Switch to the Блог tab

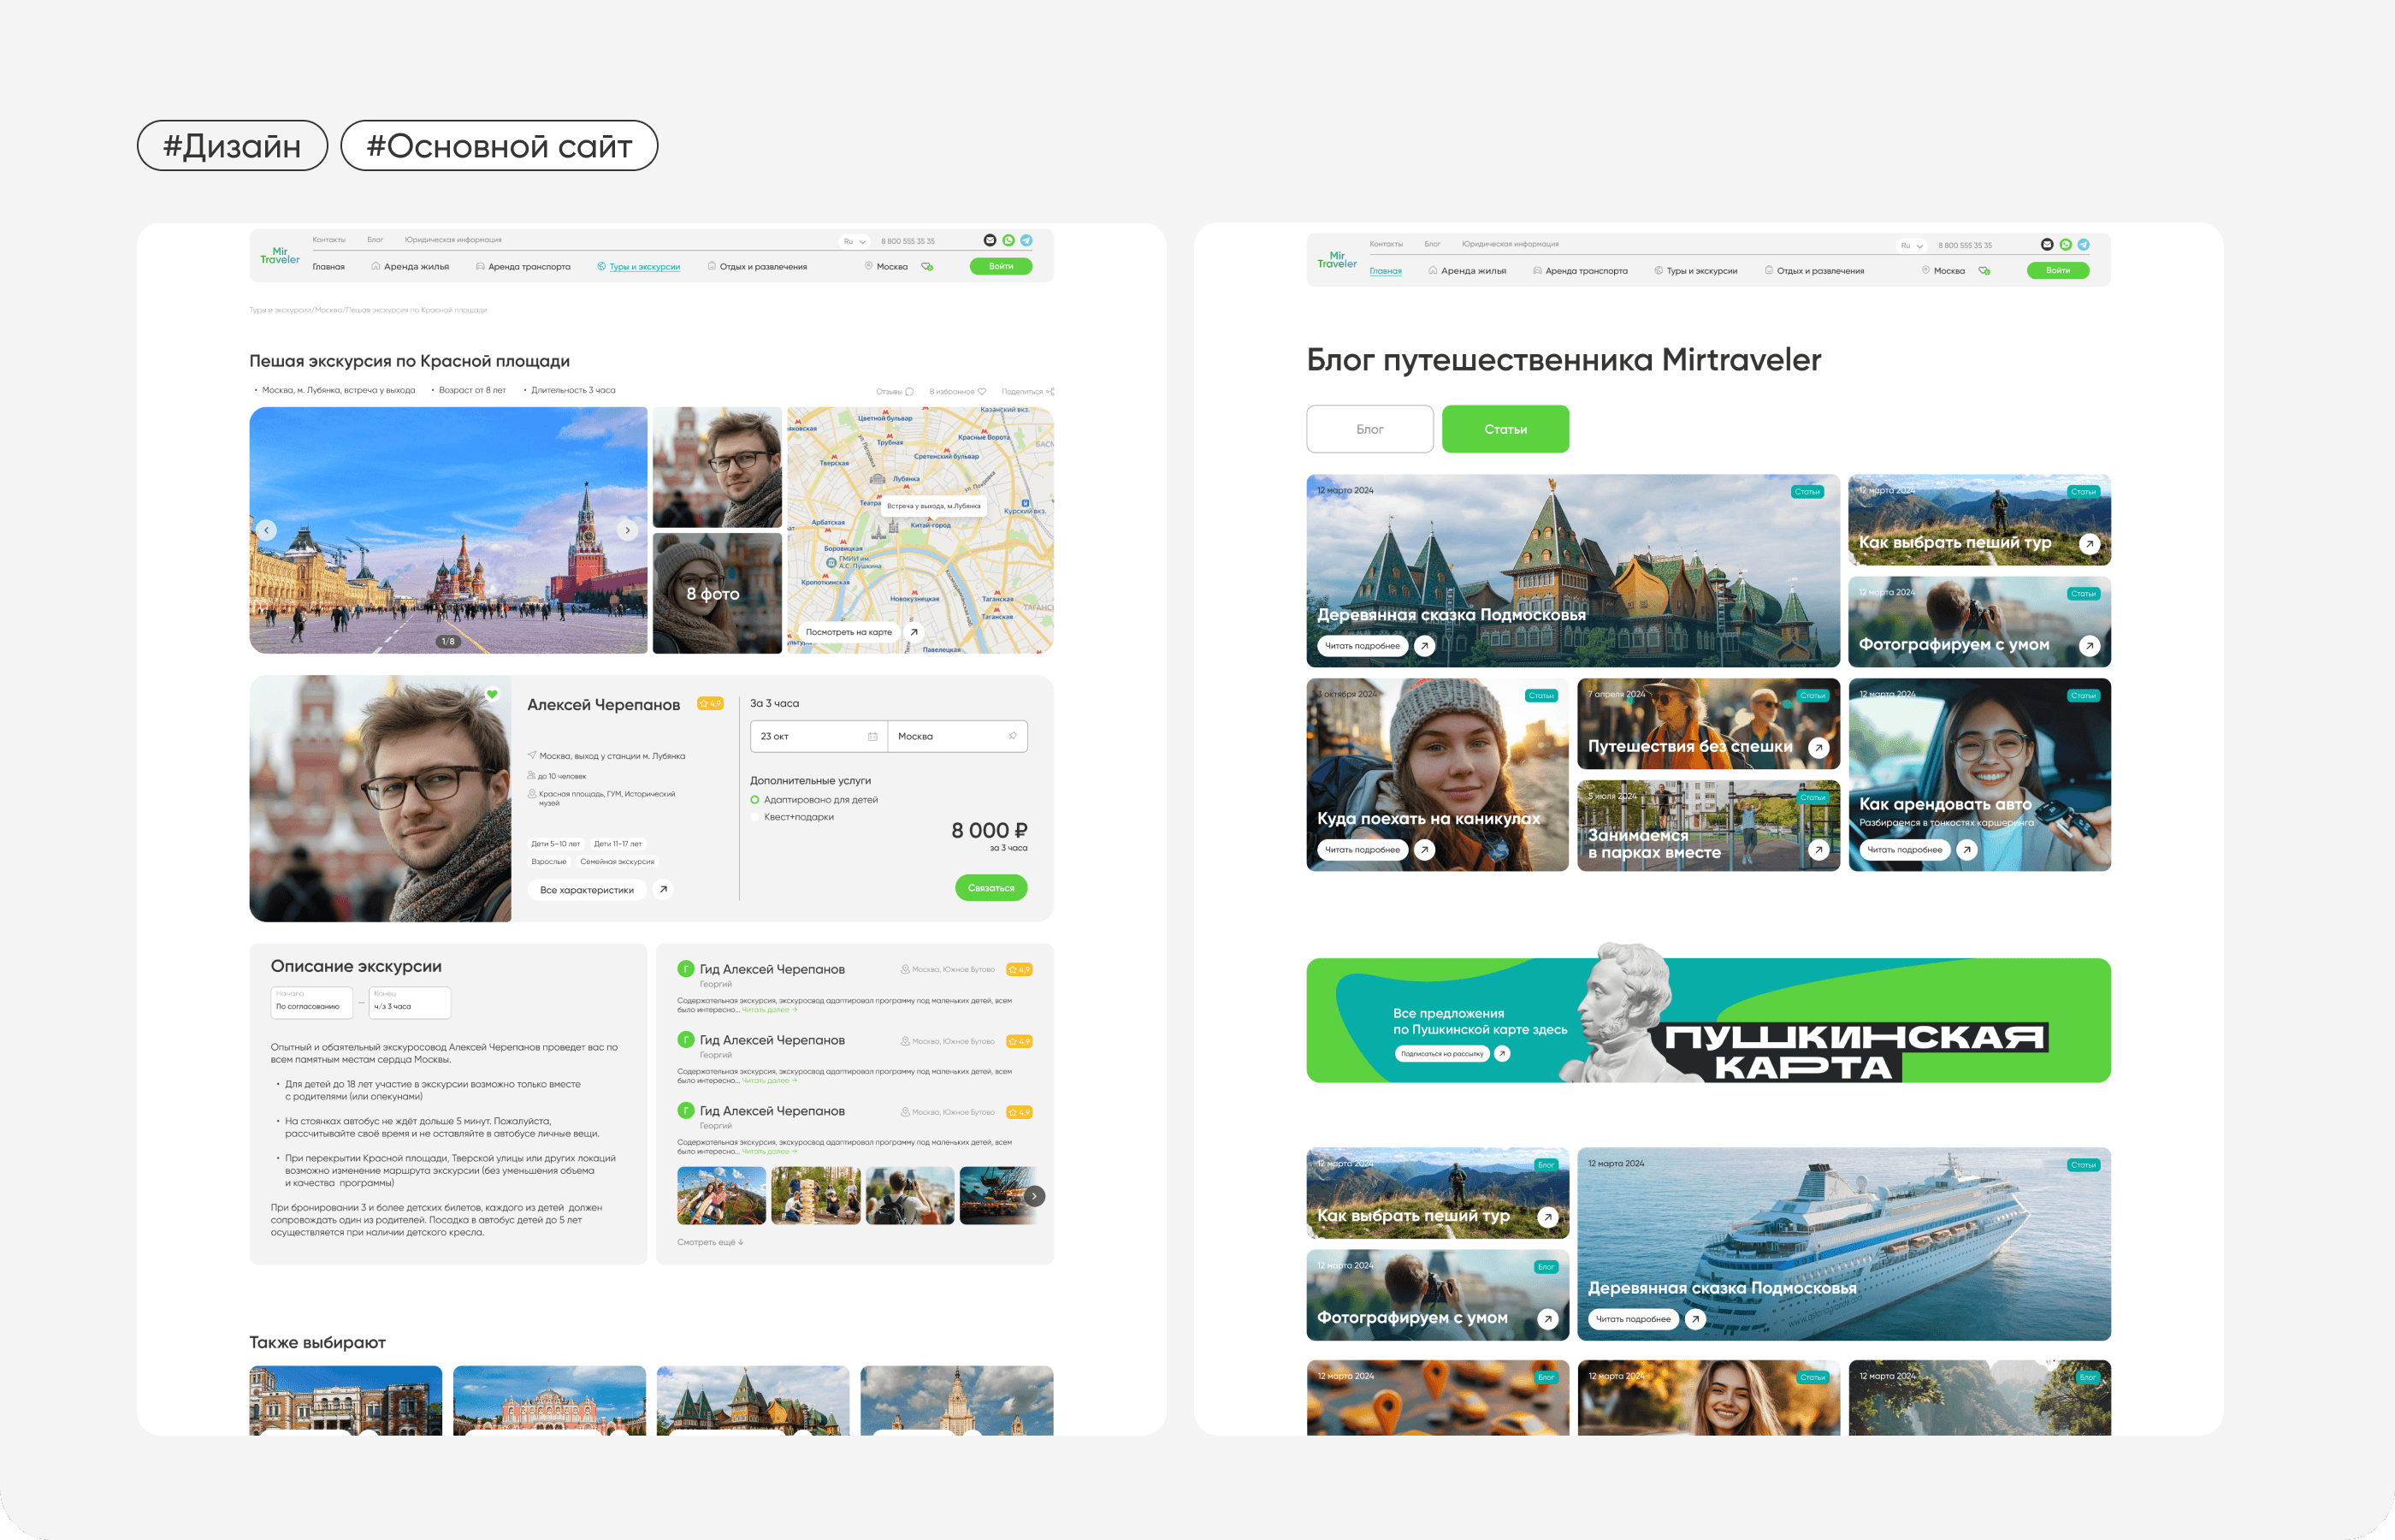(x=1369, y=429)
